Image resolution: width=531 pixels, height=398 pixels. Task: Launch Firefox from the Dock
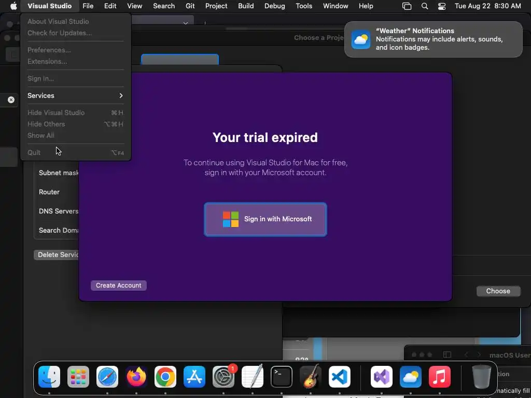[x=136, y=377]
